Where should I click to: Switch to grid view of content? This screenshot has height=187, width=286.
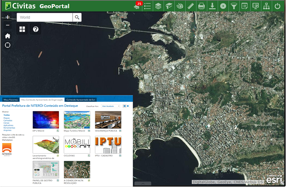125,106
